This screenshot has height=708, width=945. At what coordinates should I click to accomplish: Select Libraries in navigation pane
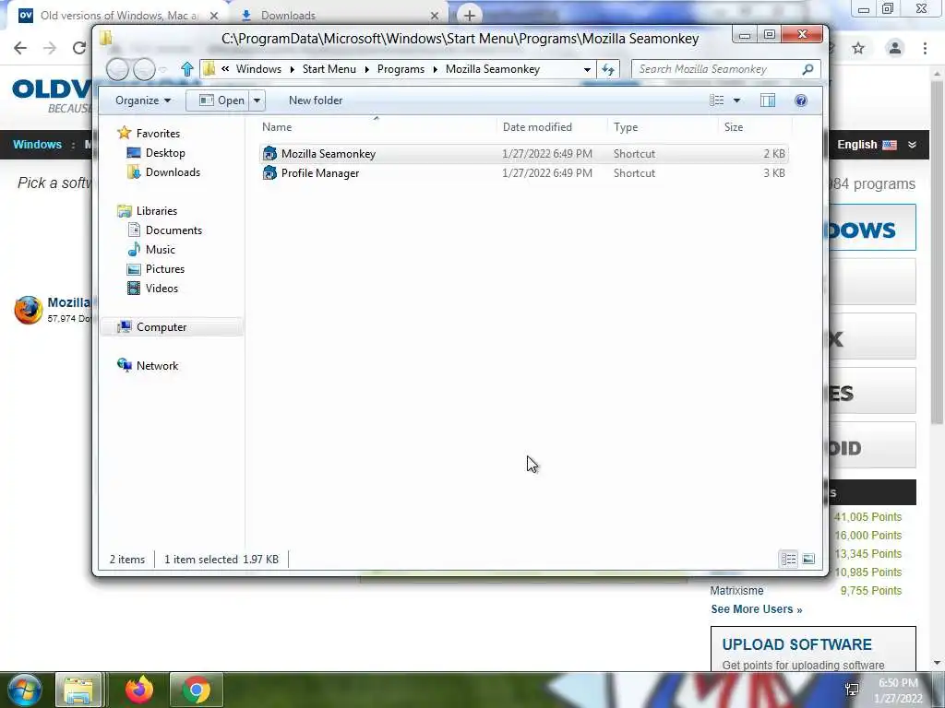tap(157, 211)
